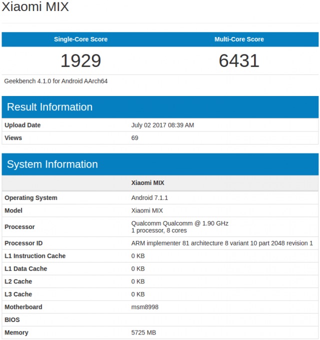This screenshot has width=320, height=340.
Task: Select the Single-Core Score header
Action: click(80, 39)
